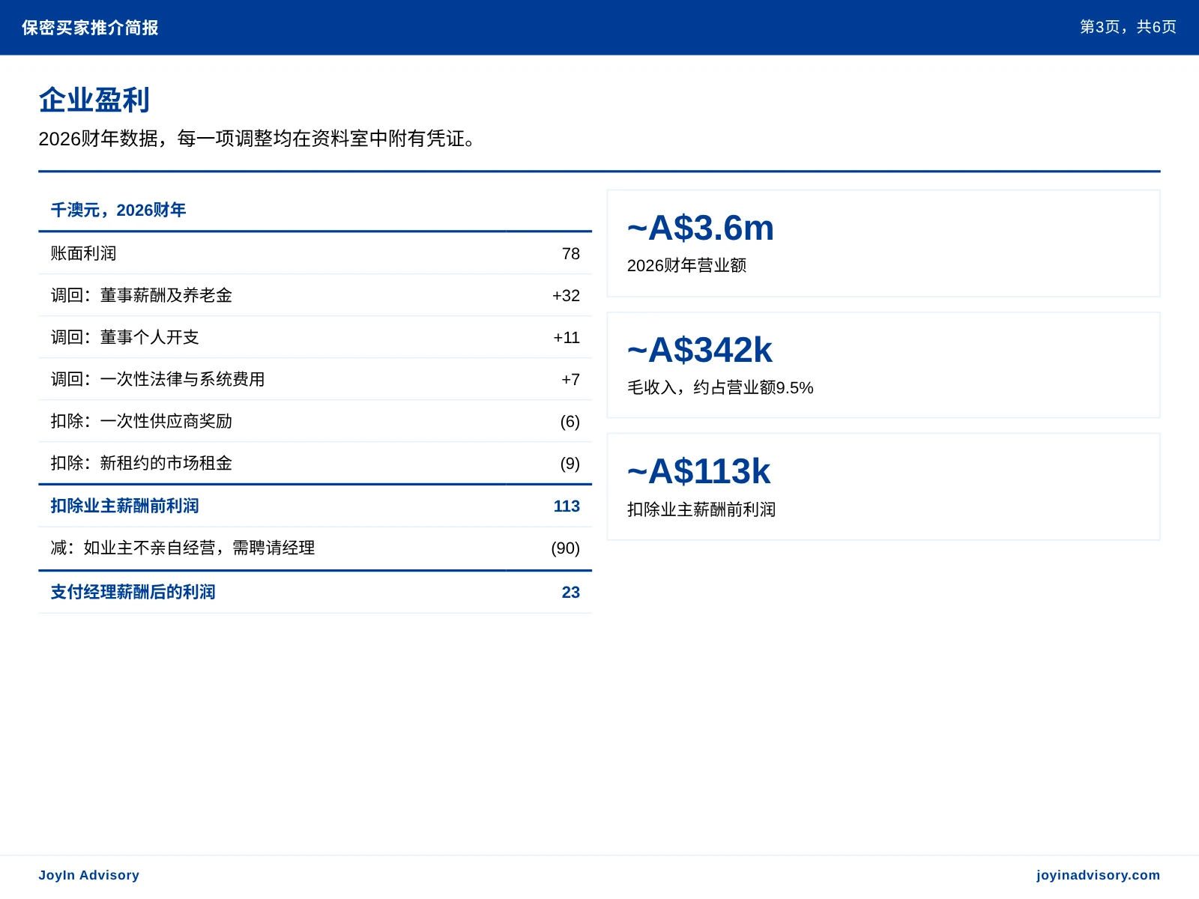Click the +7 value cell
This screenshot has width=1199, height=899.
point(570,380)
